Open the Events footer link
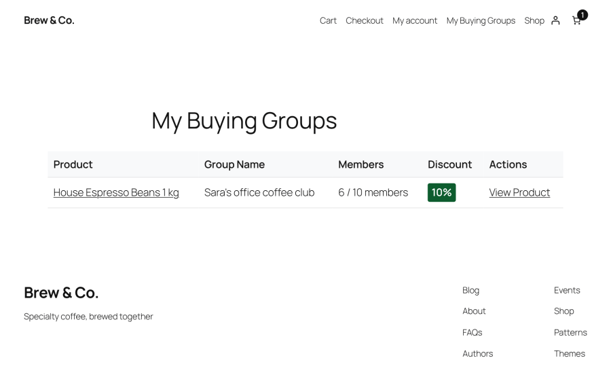The height and width of the screenshot is (375, 611). click(567, 290)
